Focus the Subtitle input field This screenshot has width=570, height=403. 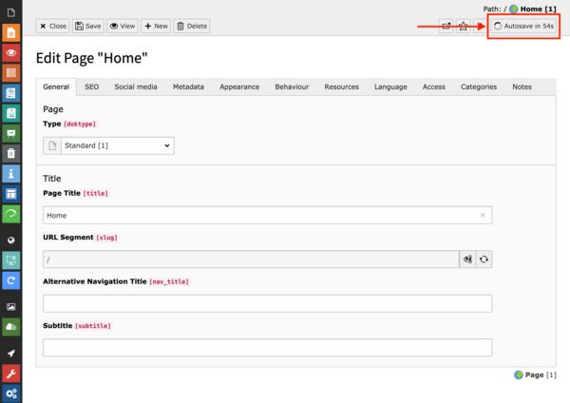[268, 348]
